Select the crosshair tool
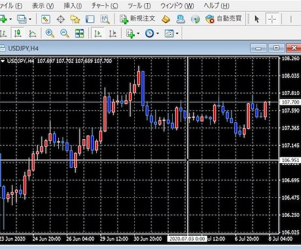301x249 pixels. point(272,19)
